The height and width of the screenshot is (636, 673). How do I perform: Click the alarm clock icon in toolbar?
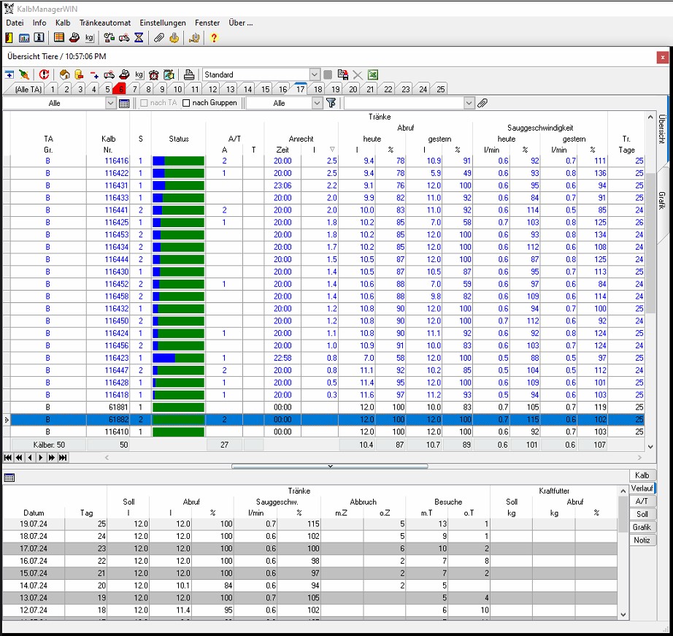click(x=154, y=74)
